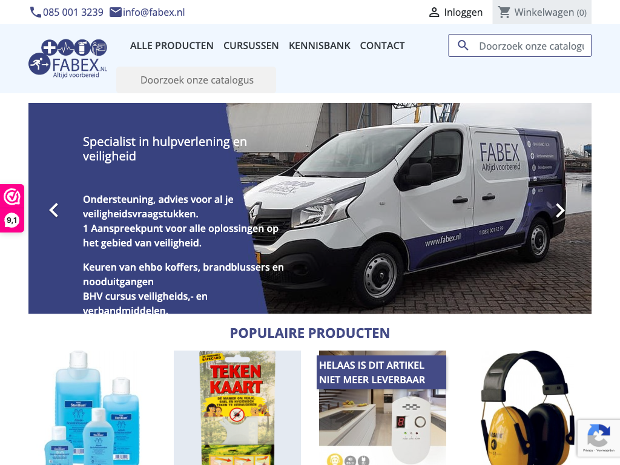Screen dimensions: 620x465
Task: Open the pink review checkmark badge
Action: coord(12,197)
